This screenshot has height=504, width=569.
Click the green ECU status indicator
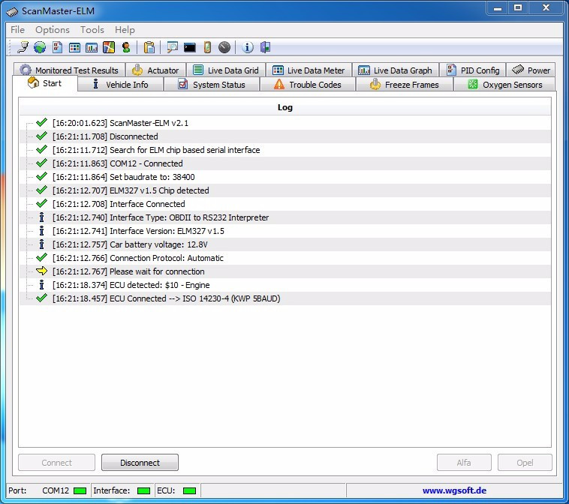[189, 490]
